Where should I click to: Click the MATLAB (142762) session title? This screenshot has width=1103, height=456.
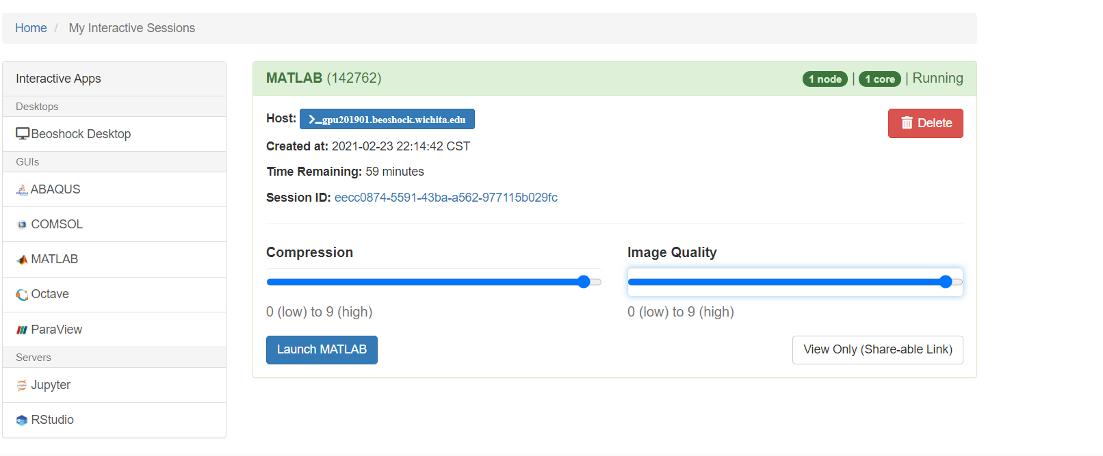pyautogui.click(x=324, y=78)
